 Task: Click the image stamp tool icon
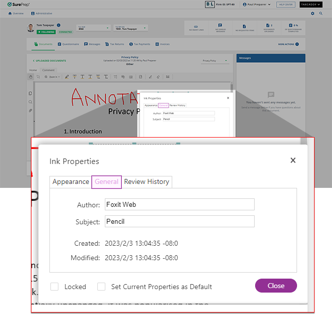pyautogui.click(x=131, y=77)
